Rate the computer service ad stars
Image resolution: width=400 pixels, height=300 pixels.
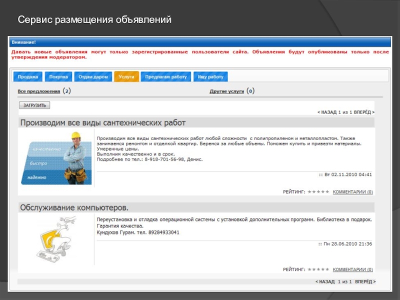coord(318,269)
